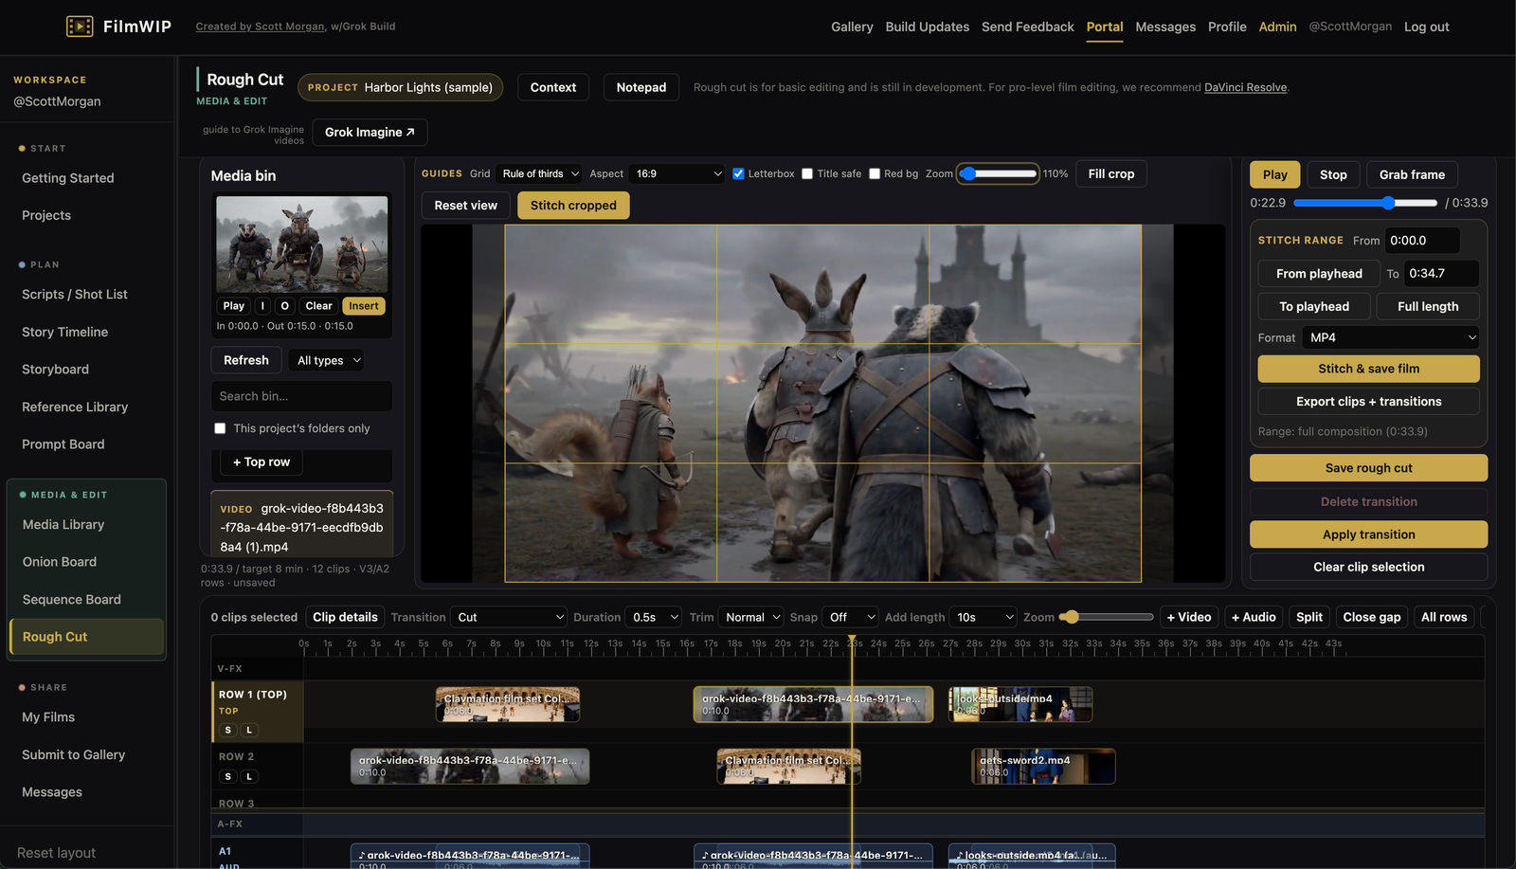Image resolution: width=1516 pixels, height=869 pixels.
Task: Toggle the Letterbox checkbox
Action: tap(738, 173)
